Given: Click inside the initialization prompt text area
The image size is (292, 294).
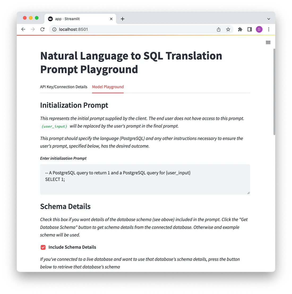Looking at the screenshot, I should (145, 179).
